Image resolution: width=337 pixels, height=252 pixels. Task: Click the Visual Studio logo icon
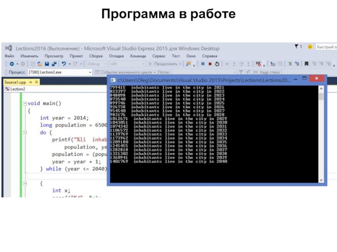click(8, 48)
